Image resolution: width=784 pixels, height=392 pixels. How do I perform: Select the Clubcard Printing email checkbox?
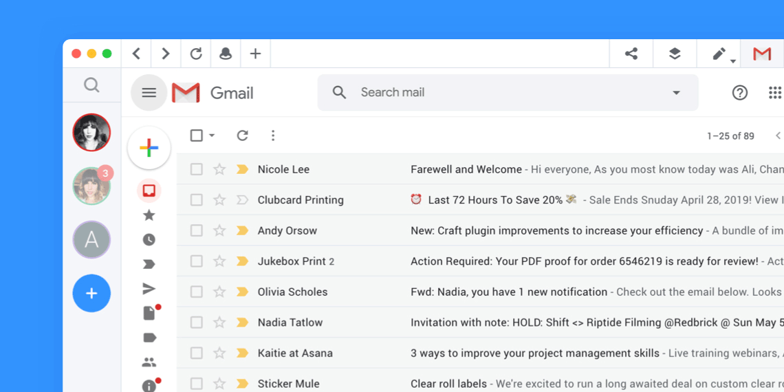coord(197,200)
